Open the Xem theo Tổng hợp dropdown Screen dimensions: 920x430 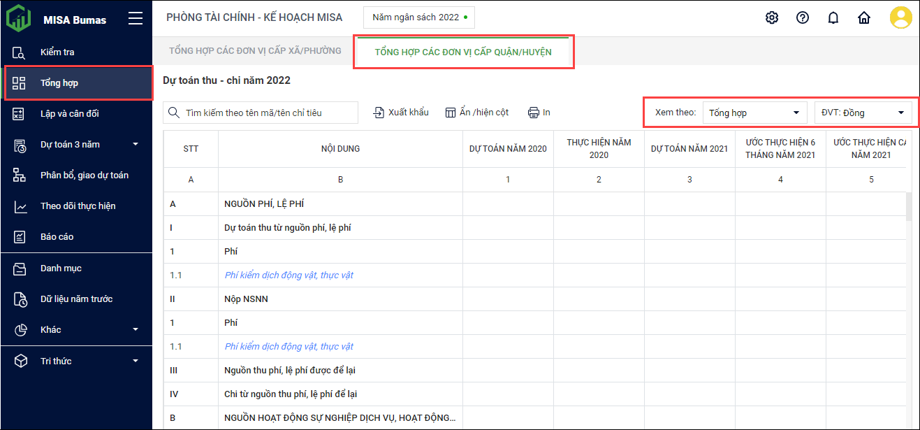pyautogui.click(x=754, y=113)
